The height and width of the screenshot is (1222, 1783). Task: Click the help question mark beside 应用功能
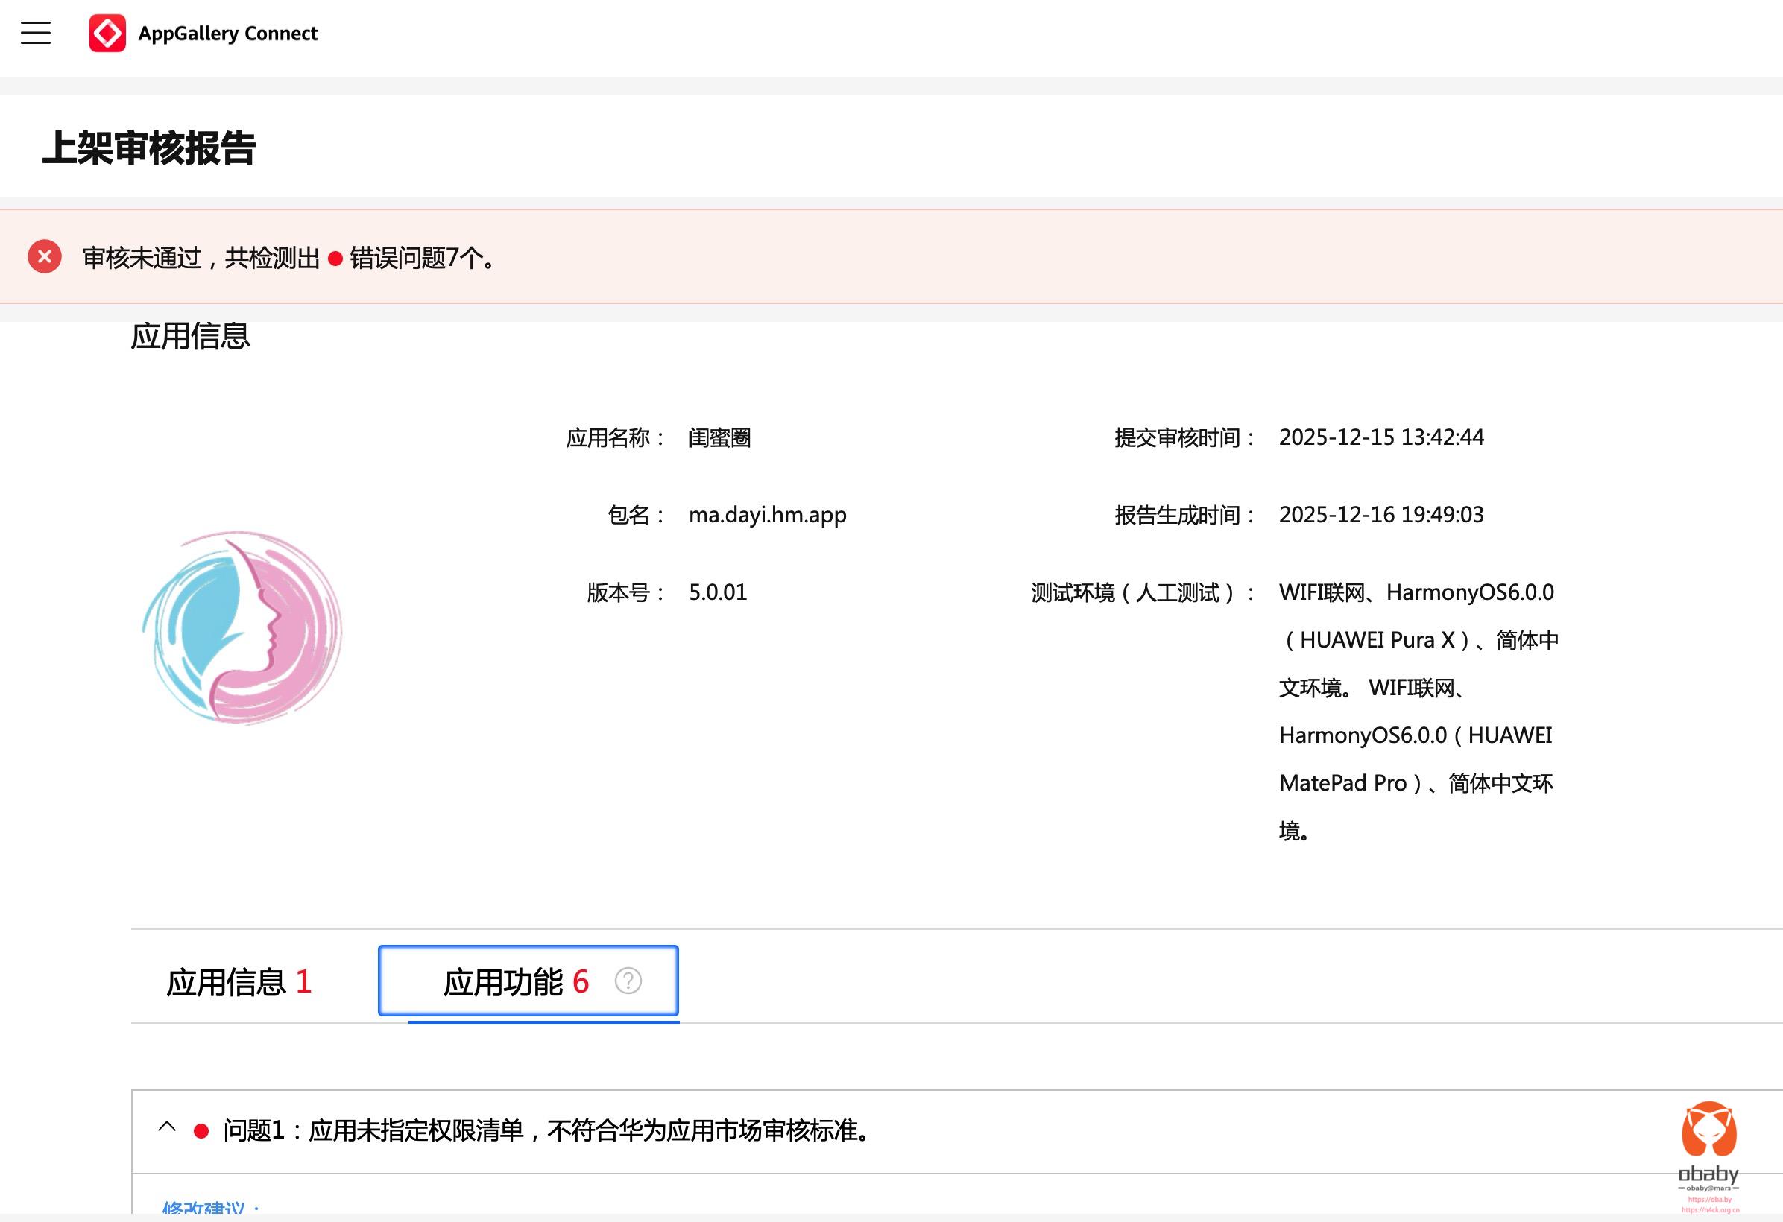click(628, 981)
